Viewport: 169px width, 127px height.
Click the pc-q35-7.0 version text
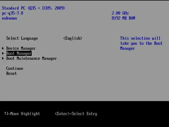coord(12,13)
